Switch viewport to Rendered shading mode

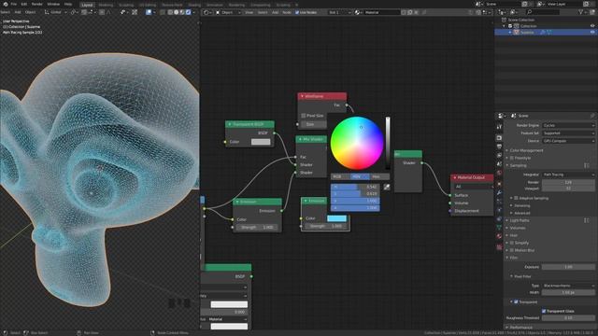(x=188, y=12)
